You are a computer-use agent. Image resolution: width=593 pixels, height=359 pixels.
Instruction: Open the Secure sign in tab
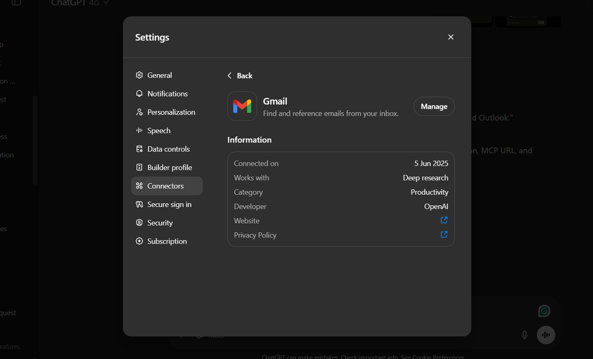pyautogui.click(x=167, y=204)
